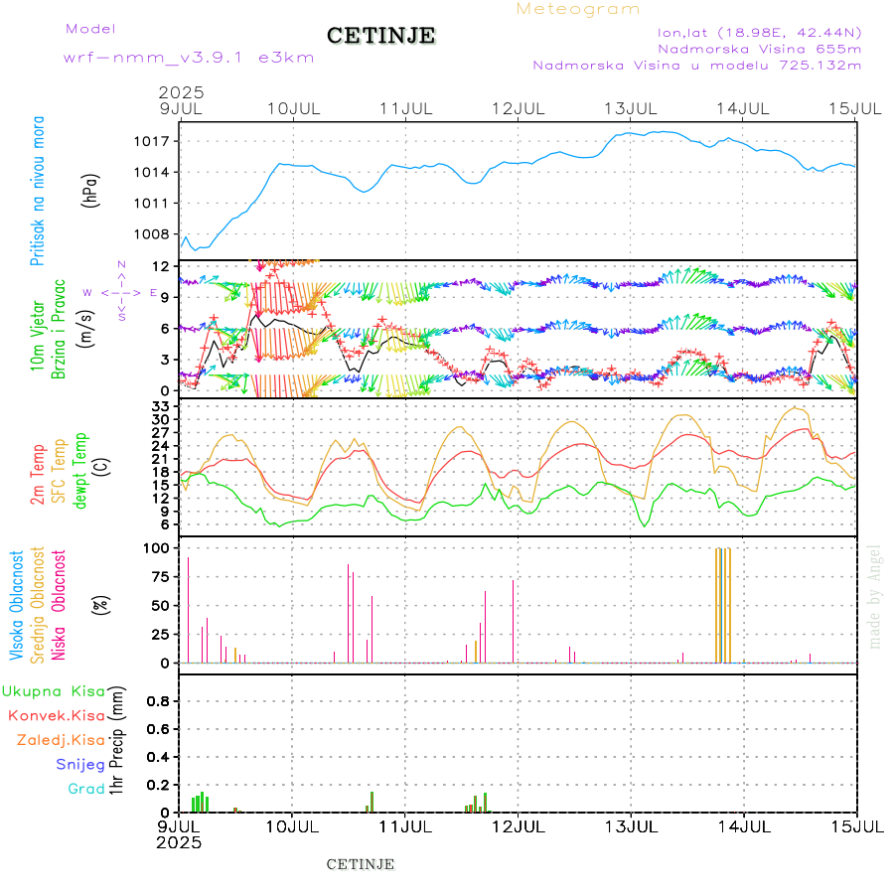Click the Konvek.Kisa legend entry
Viewport: 894px width, 894px height.
[56, 715]
